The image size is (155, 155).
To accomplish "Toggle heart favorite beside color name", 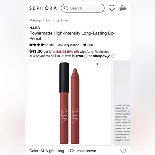I will (x=123, y=151).
